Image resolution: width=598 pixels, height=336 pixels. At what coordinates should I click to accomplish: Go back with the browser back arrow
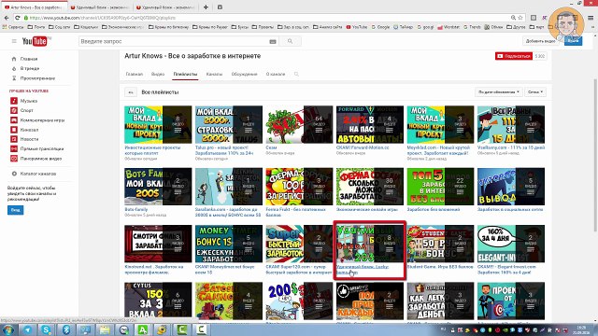tap(7, 18)
